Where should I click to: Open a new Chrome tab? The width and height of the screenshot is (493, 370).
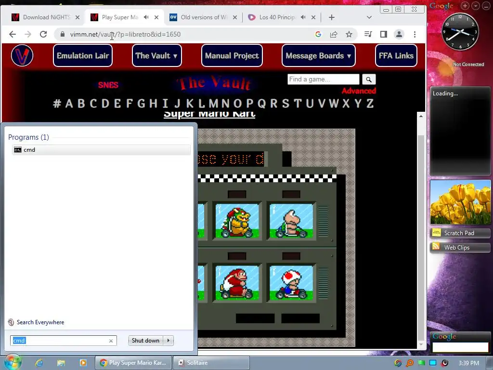(331, 17)
